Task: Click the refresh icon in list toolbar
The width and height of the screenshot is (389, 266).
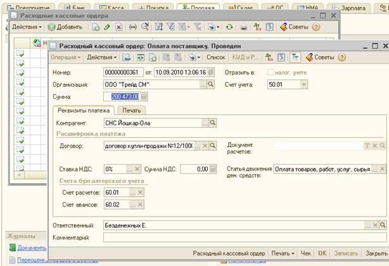Action: (x=229, y=27)
